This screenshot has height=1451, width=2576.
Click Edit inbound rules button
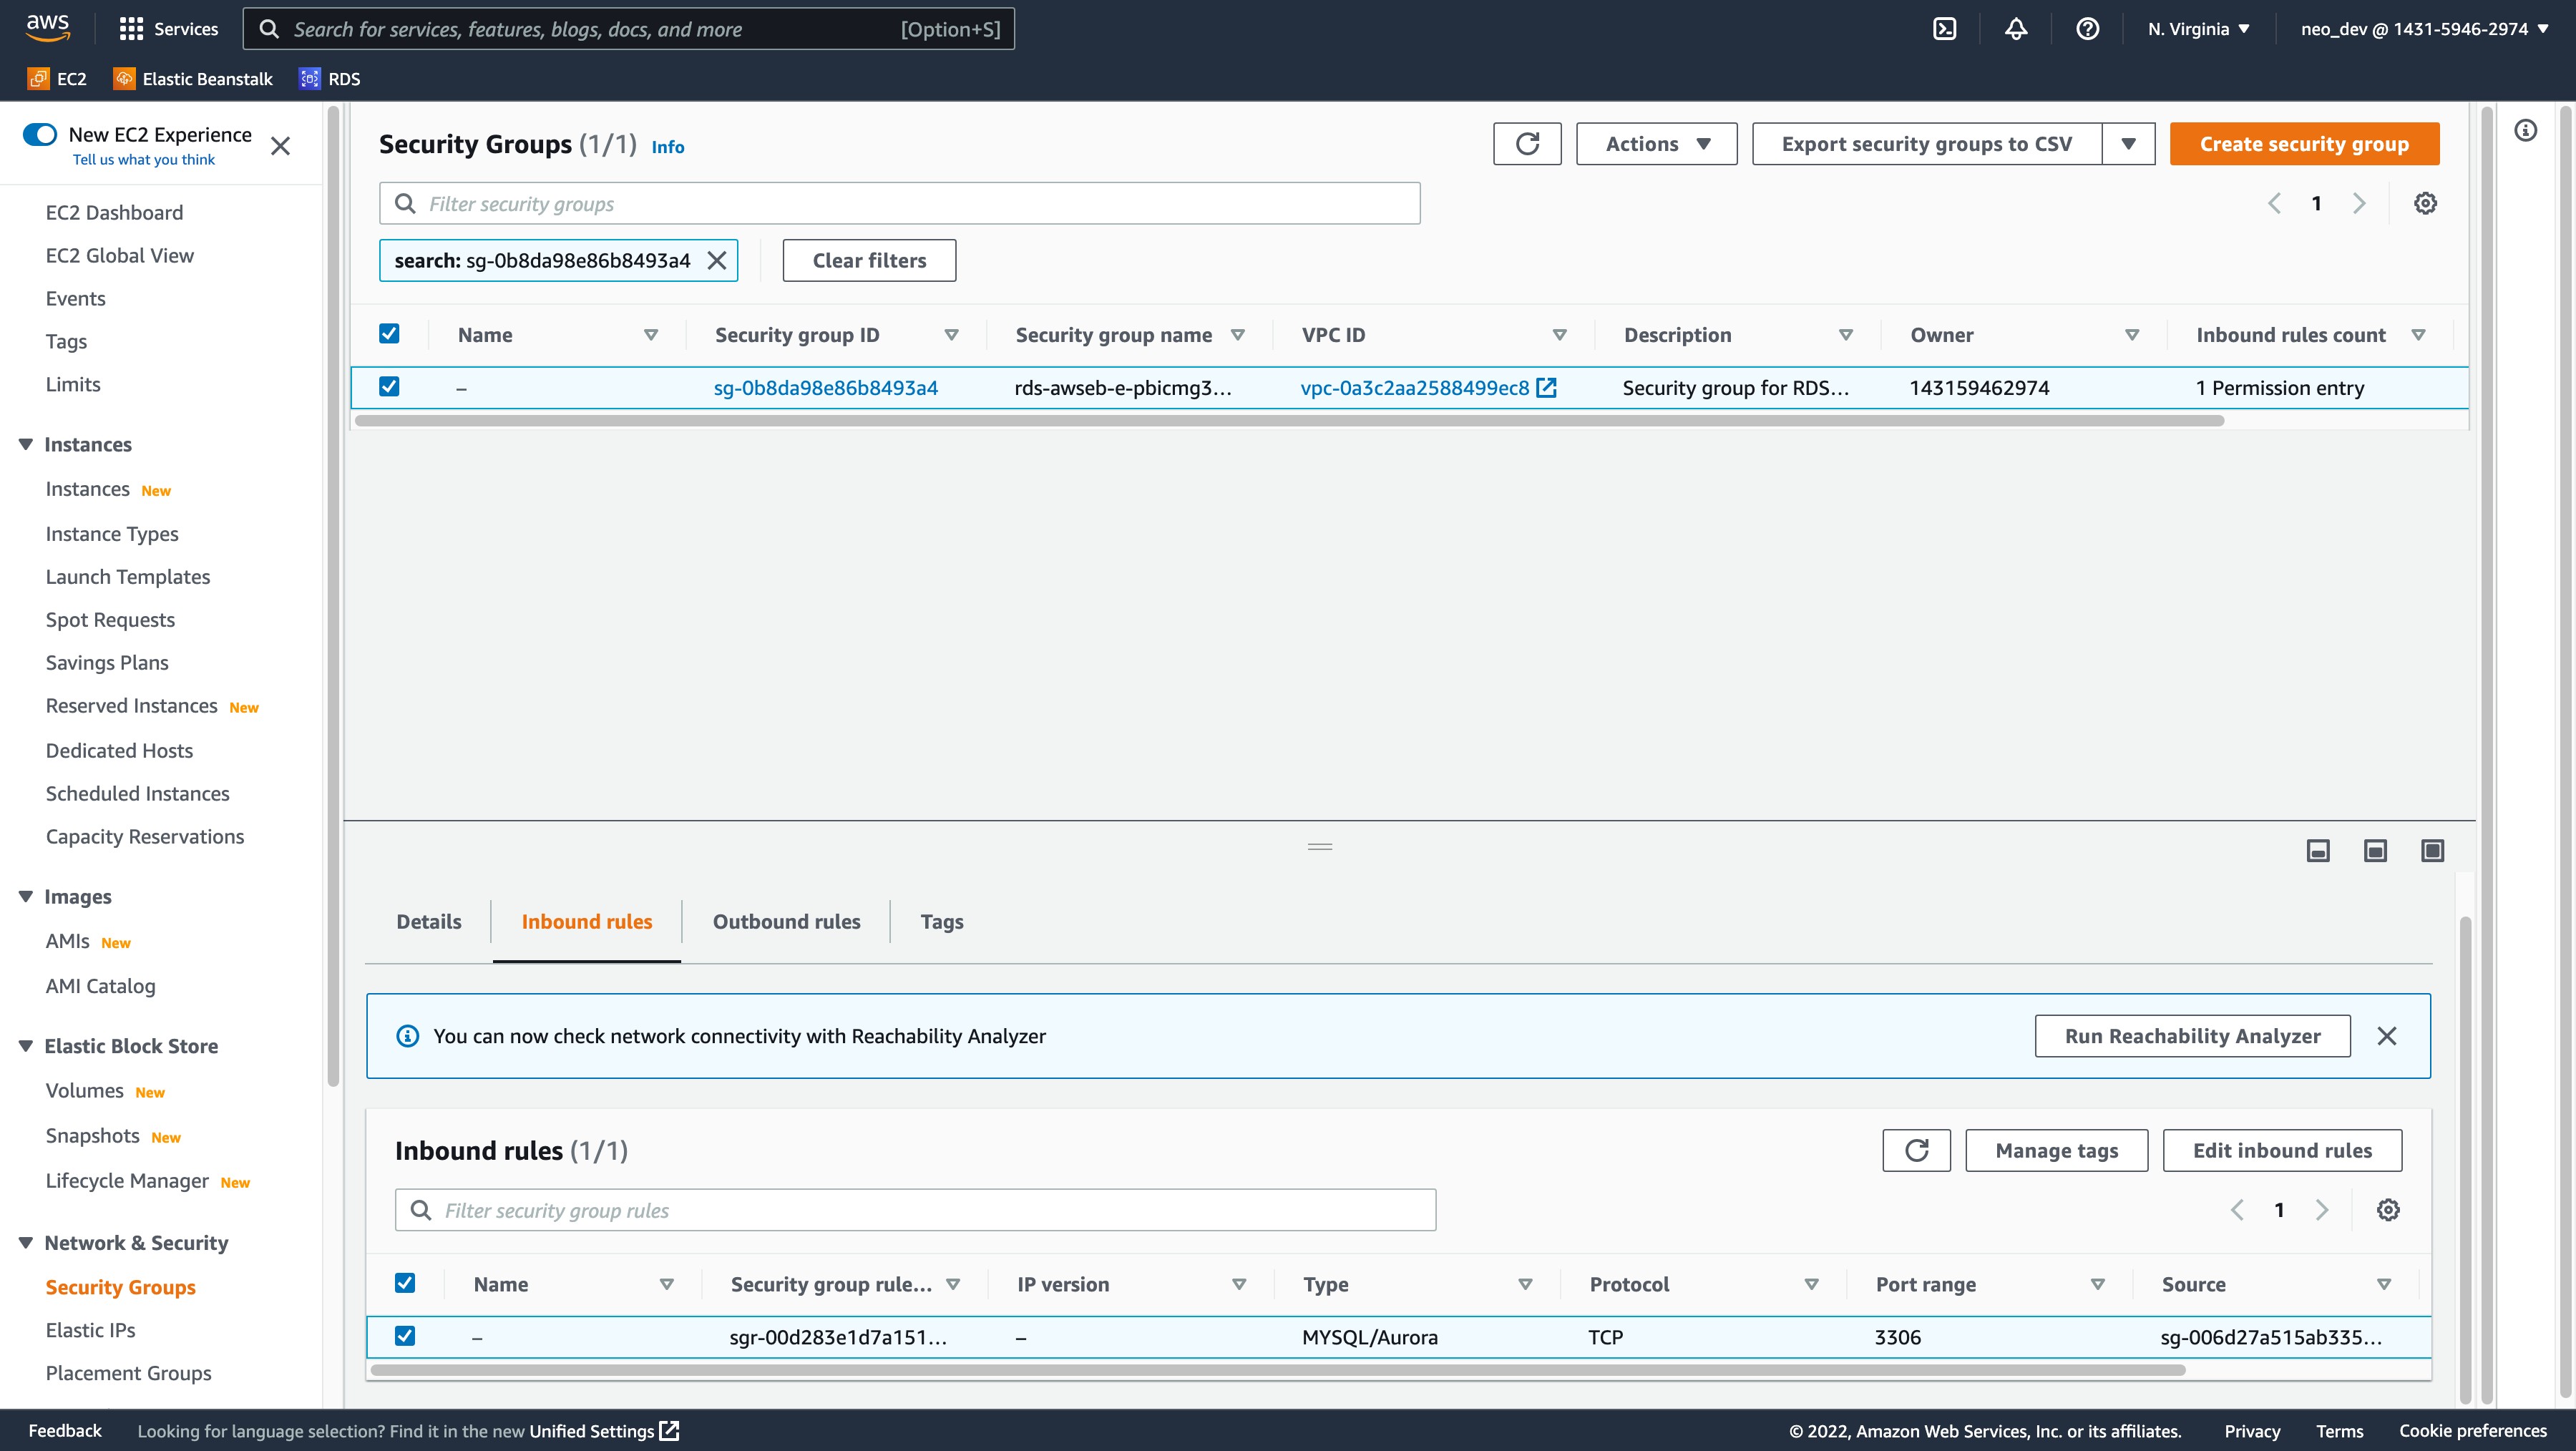tap(2282, 1150)
